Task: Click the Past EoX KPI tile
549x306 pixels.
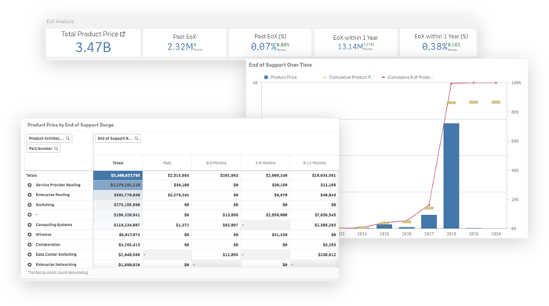Action: pos(184,42)
